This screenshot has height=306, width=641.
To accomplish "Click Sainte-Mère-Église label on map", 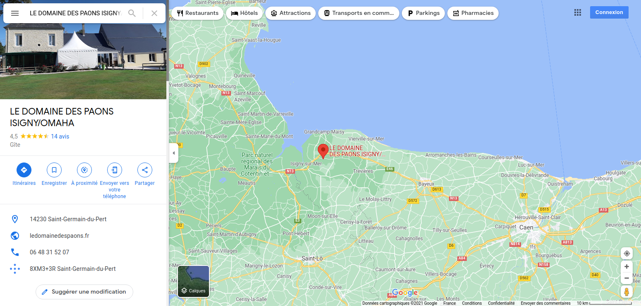I will 241,122.
